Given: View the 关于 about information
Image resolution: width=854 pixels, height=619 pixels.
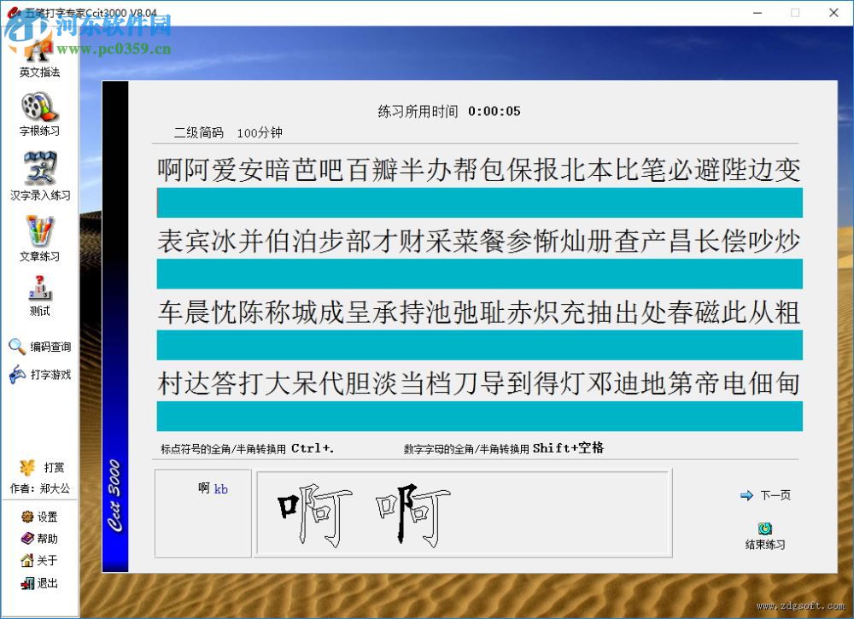Looking at the screenshot, I should coord(39,561).
